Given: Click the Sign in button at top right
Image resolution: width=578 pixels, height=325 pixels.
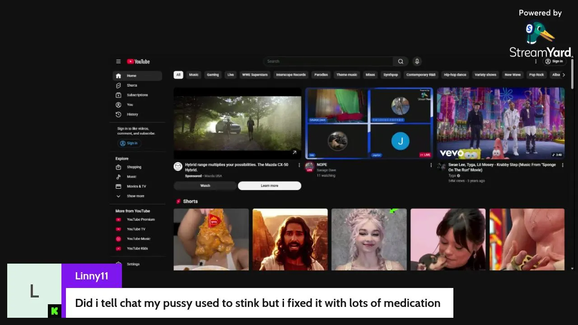Looking at the screenshot, I should 554,61.
